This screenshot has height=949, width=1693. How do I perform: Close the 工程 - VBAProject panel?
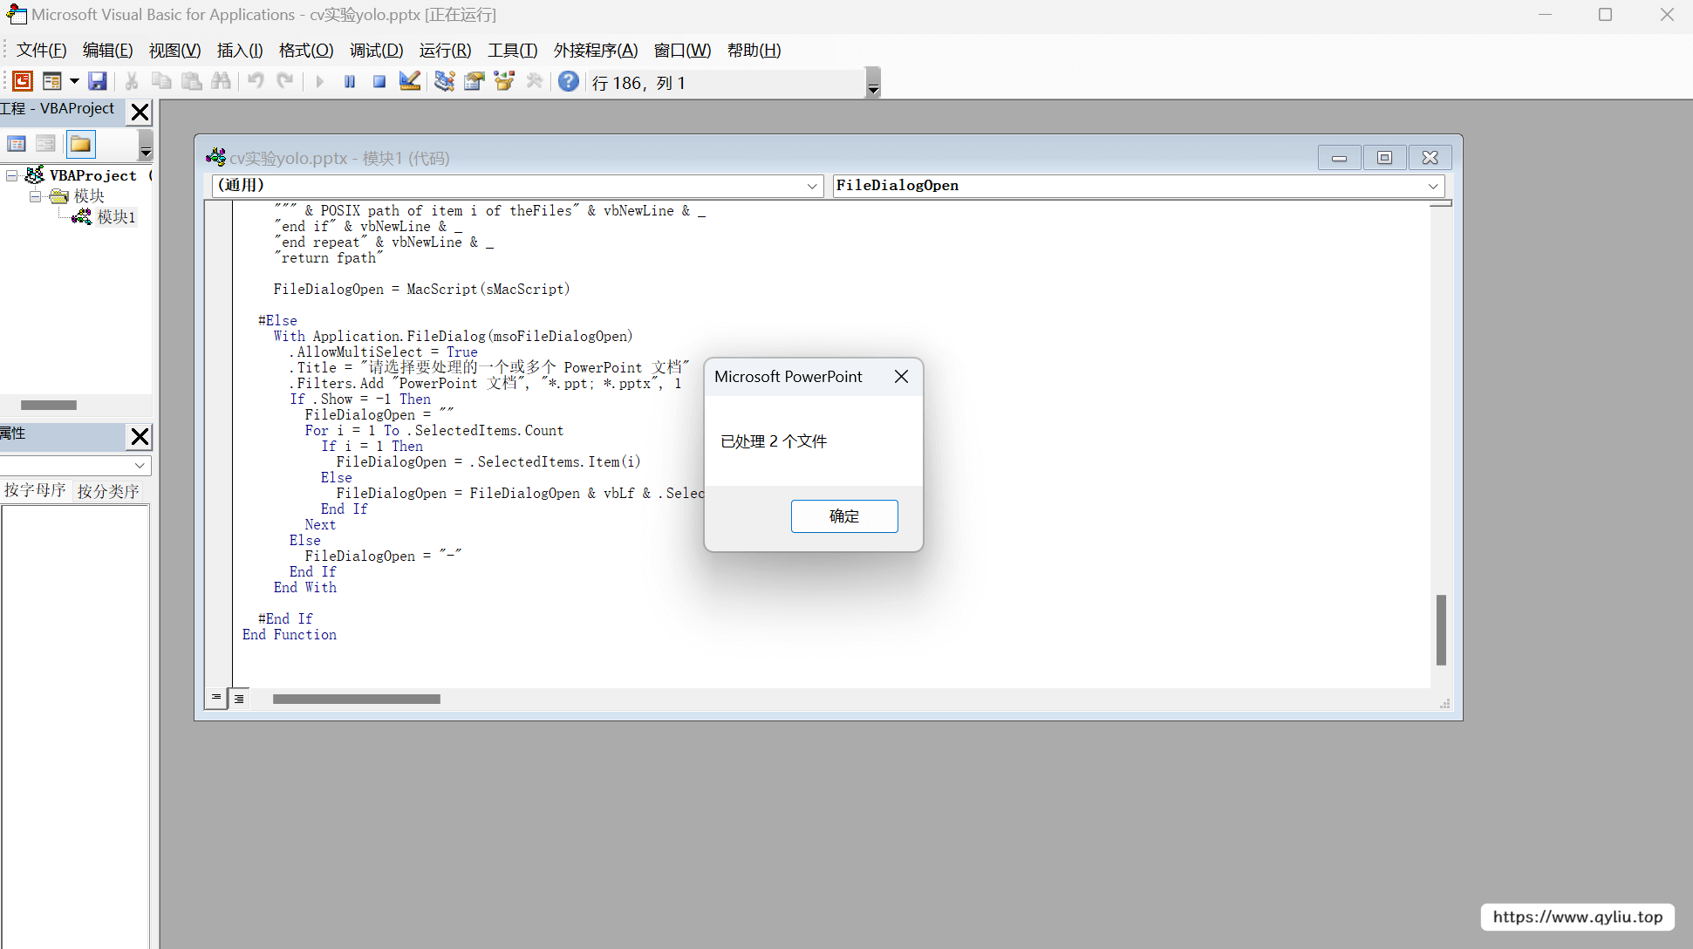coord(140,112)
